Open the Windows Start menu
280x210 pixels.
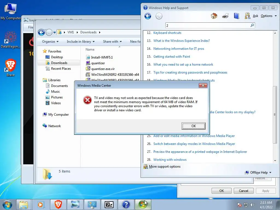tap(7, 205)
